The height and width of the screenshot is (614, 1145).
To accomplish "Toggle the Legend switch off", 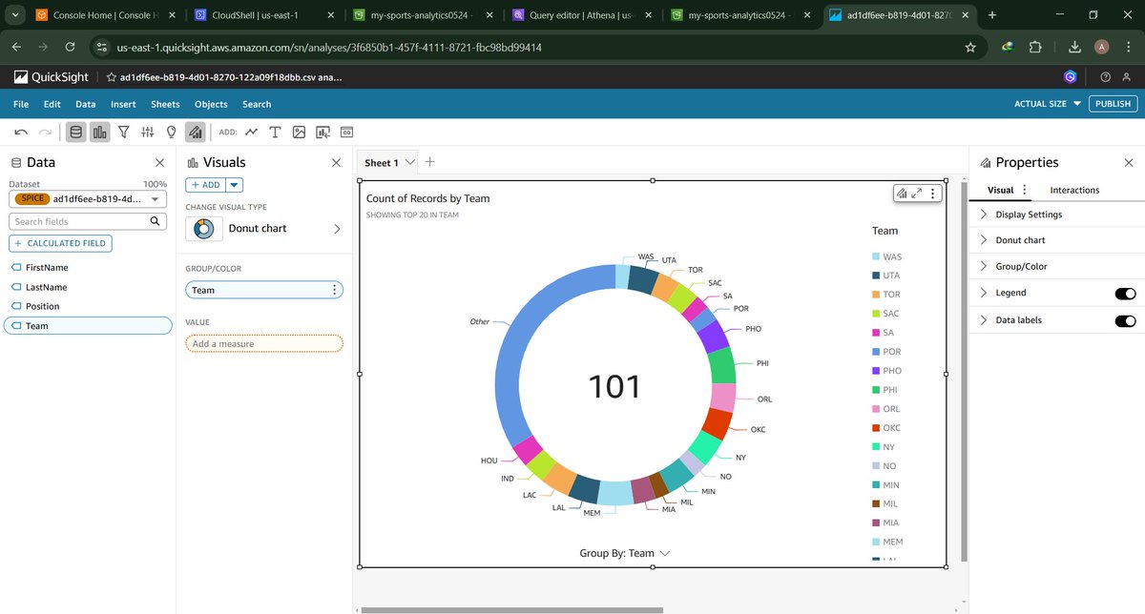I will coord(1125,294).
